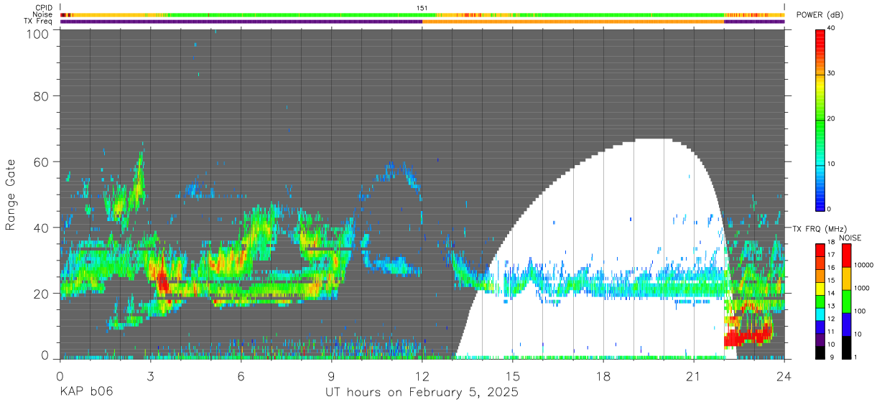
Task: Click the black swatch in TX FRQ legend
Action: [820, 352]
